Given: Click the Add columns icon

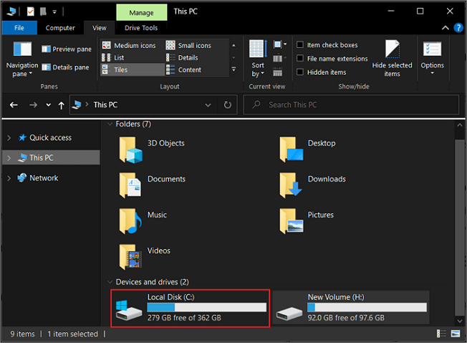Looking at the screenshot, I should (x=279, y=58).
